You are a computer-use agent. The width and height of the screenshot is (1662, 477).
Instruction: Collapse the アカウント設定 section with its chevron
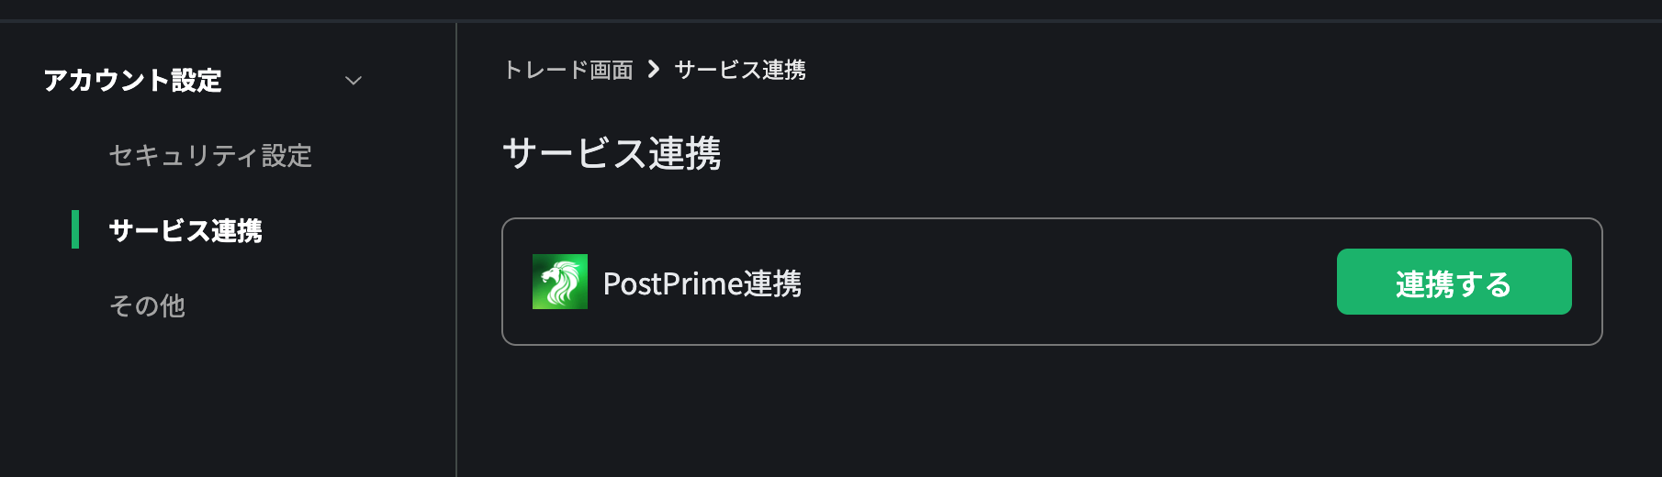[x=354, y=81]
